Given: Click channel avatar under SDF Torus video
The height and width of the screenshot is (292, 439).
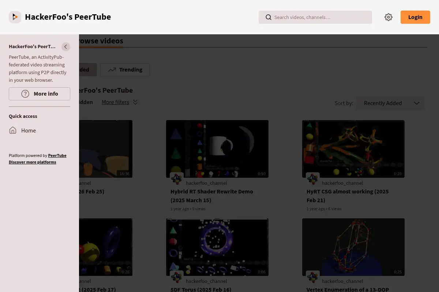Looking at the screenshot, I should (177, 277).
